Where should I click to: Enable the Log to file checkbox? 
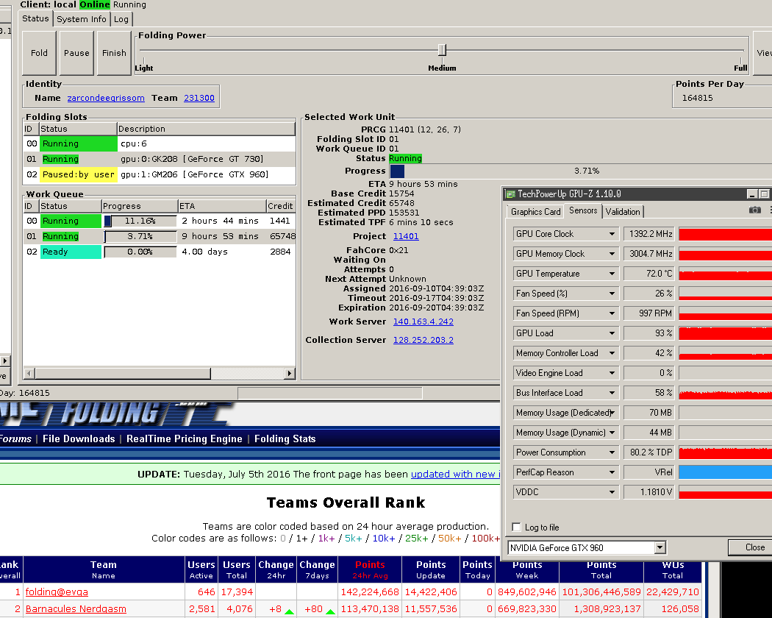516,528
